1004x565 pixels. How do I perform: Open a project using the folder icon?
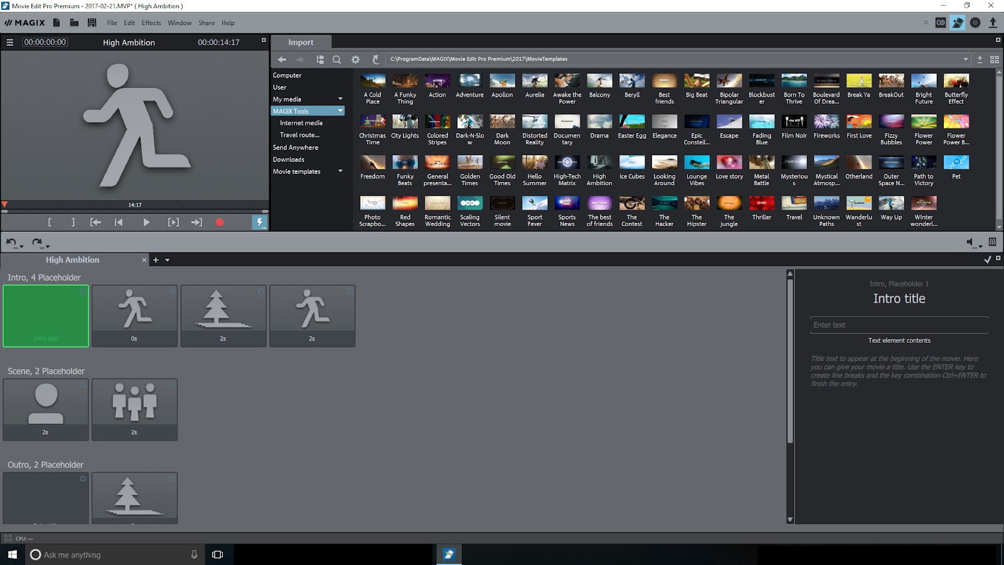coord(74,23)
